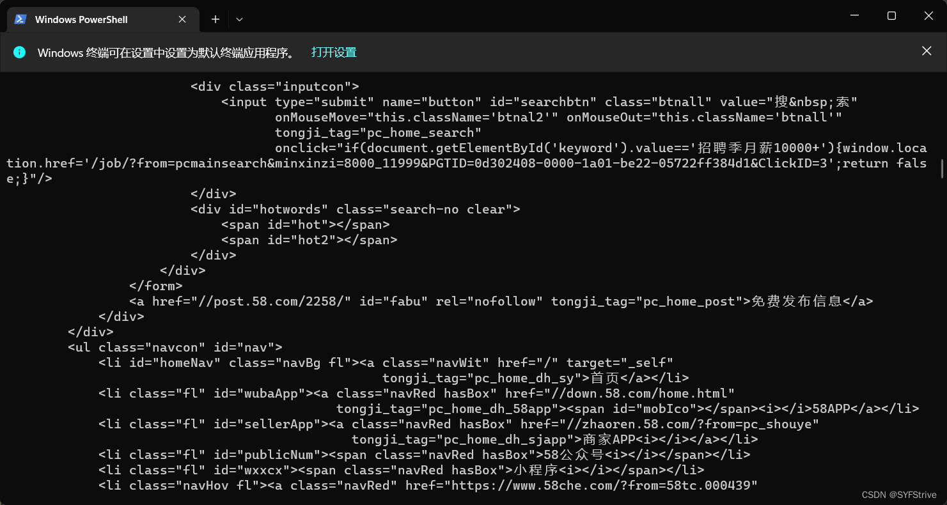This screenshot has height=505, width=947.
Task: Click the ul class="navcon" line
Action: coord(175,347)
